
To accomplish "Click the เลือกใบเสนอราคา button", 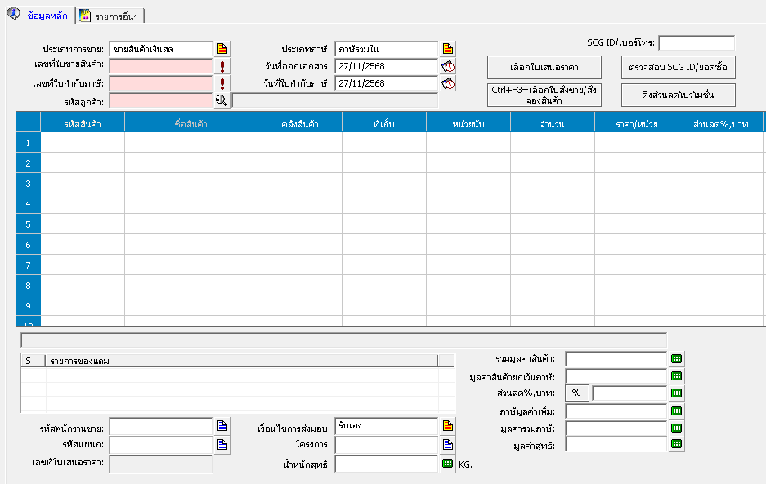I will [x=544, y=67].
